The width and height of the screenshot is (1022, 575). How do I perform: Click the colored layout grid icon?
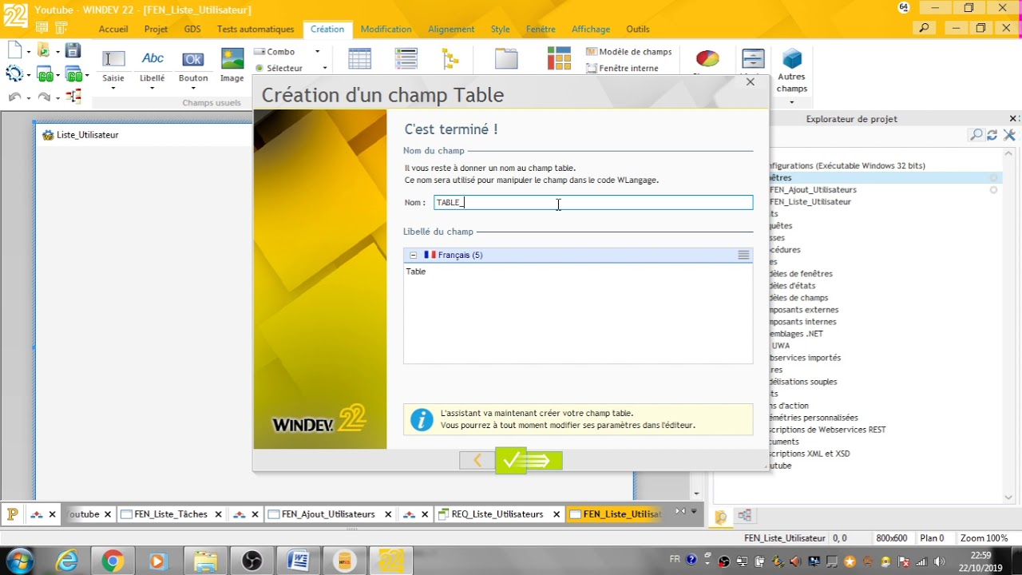(x=559, y=58)
